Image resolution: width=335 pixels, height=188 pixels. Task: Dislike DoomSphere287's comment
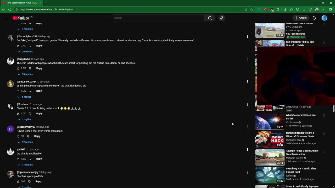click(x=30, y=46)
